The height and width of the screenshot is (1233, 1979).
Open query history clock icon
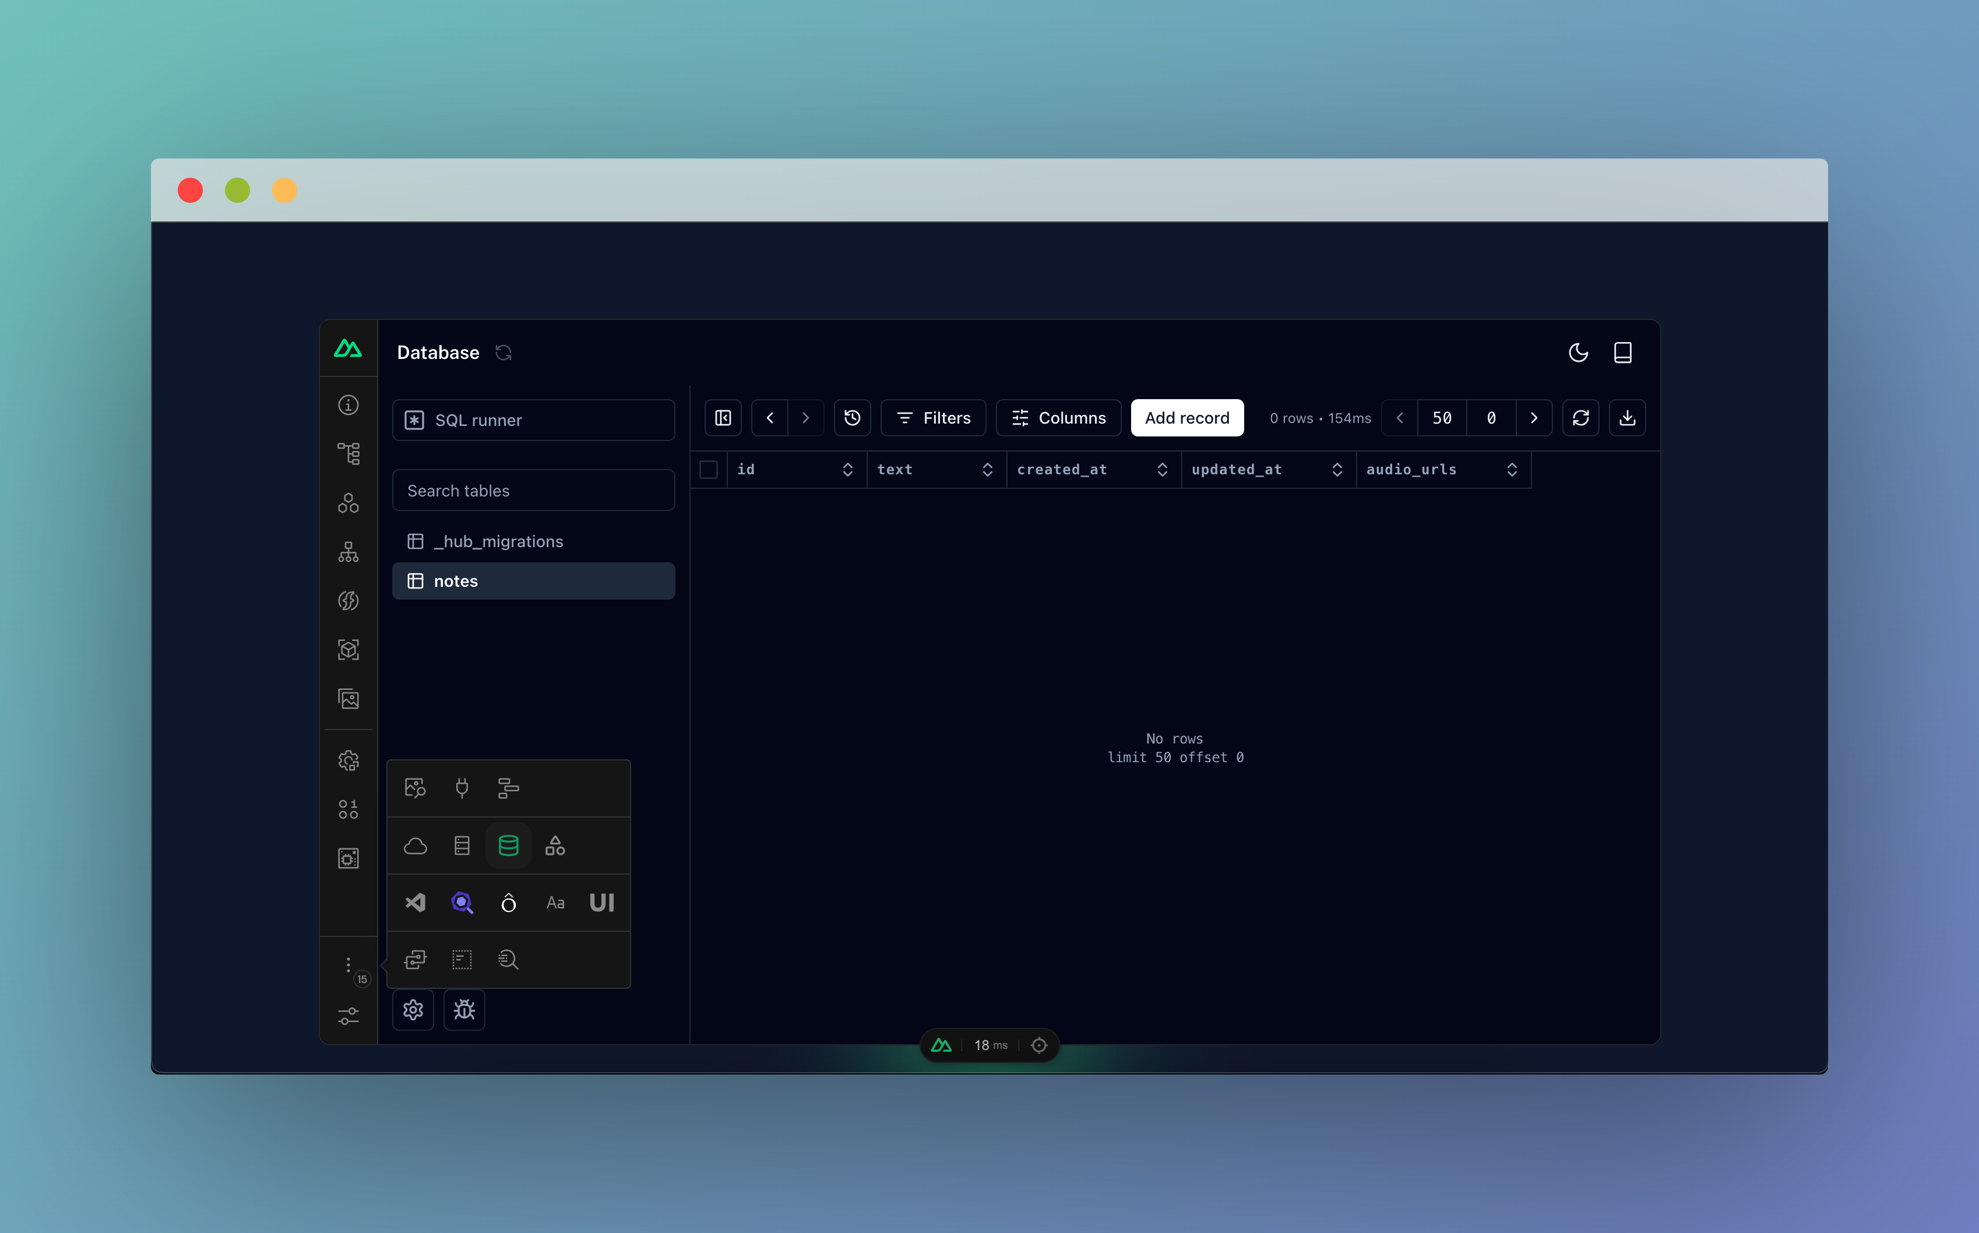click(x=852, y=418)
